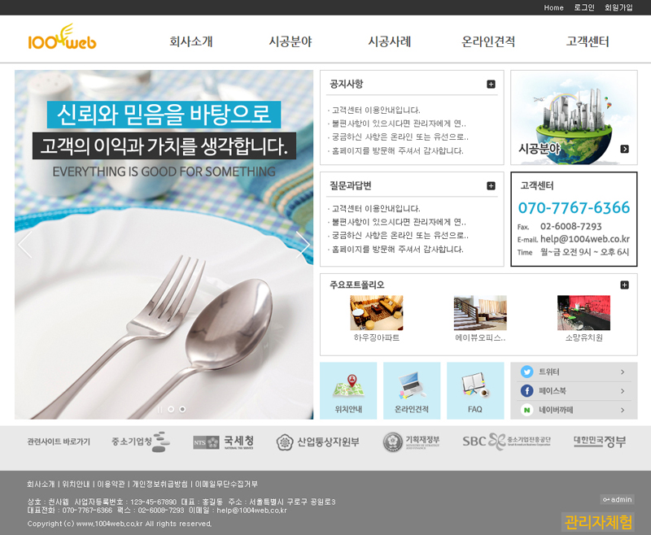Click the 회원가입 link in top bar

click(x=618, y=7)
